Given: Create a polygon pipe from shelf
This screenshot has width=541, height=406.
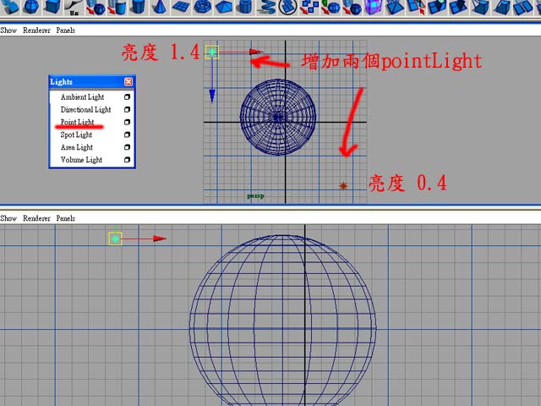Looking at the screenshot, I should (x=244, y=7).
